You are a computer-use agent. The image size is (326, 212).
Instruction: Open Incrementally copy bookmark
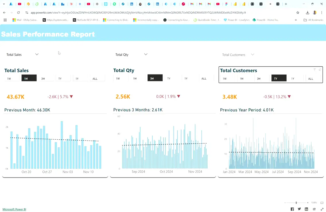[146, 20]
